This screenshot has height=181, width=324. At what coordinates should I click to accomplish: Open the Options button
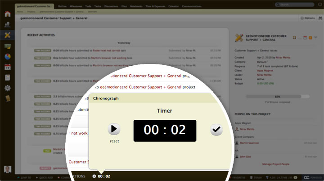click(307, 18)
